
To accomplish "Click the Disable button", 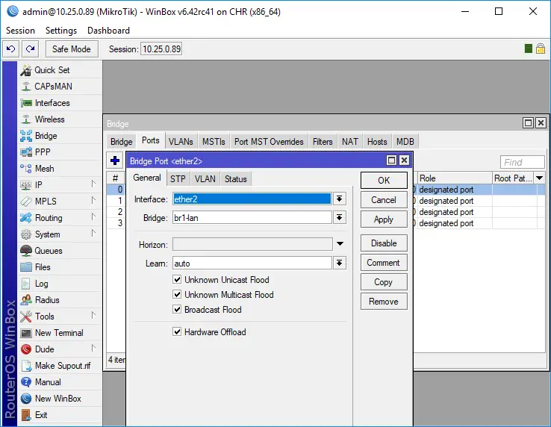I will tap(384, 243).
